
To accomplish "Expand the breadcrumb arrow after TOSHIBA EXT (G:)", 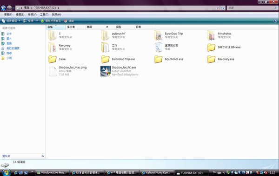I will pyautogui.click(x=59, y=8).
